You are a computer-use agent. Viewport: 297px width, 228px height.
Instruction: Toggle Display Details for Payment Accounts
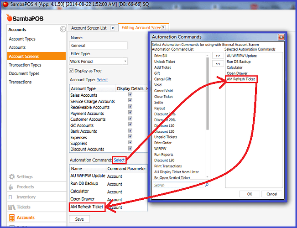130,112
